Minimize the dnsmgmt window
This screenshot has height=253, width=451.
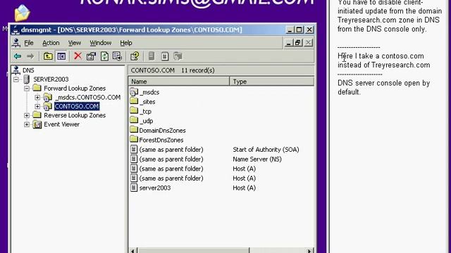(x=290, y=30)
